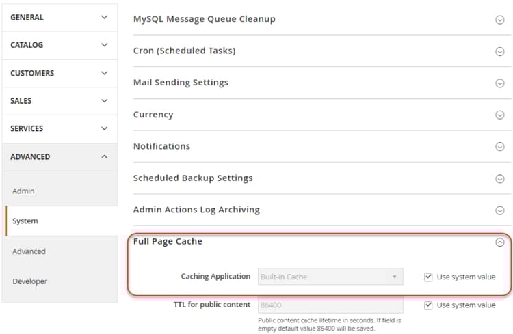The height and width of the screenshot is (334, 513).
Task: Open Mail Sending Settings circle arrow icon
Action: [x=499, y=83]
